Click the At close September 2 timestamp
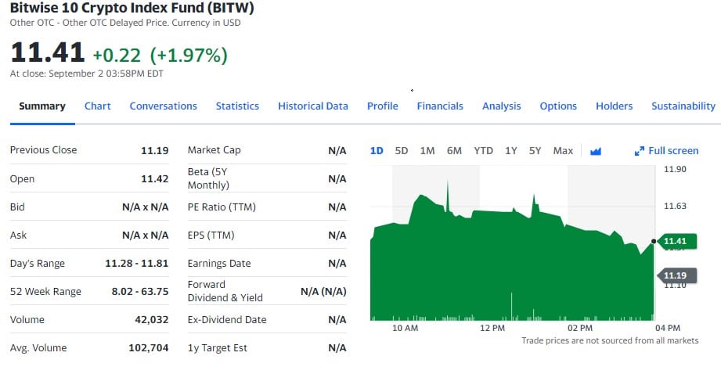This screenshot has width=721, height=374. [86, 74]
